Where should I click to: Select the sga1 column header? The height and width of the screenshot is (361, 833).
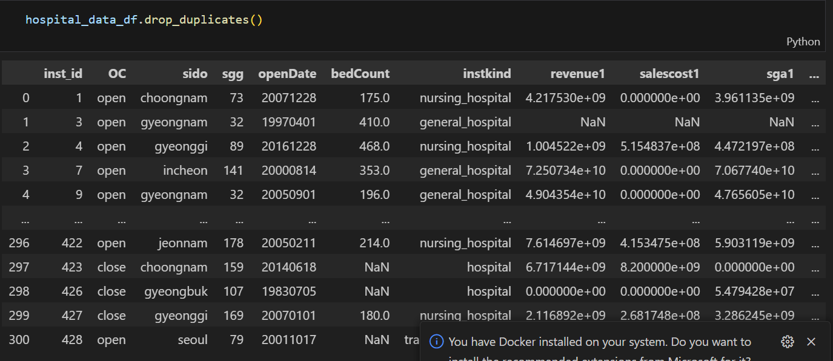point(780,73)
